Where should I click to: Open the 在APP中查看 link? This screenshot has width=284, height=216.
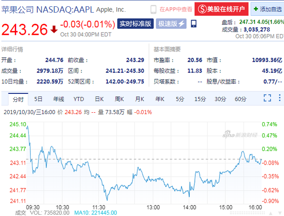point(176,9)
